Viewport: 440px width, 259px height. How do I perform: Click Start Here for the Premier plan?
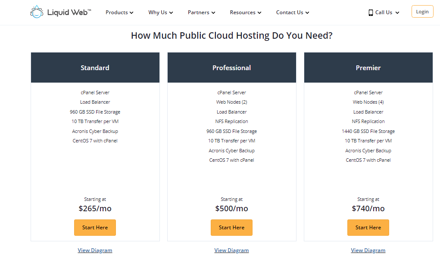(368, 227)
